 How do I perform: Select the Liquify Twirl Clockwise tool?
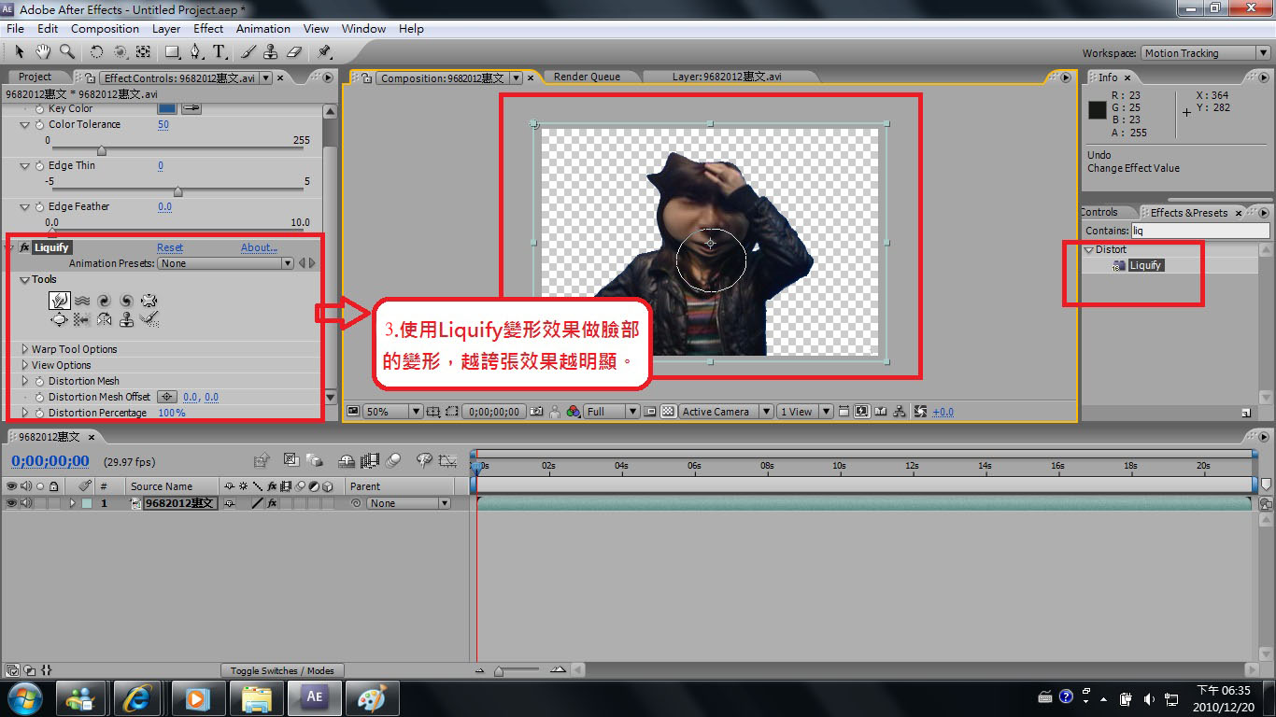coord(104,301)
